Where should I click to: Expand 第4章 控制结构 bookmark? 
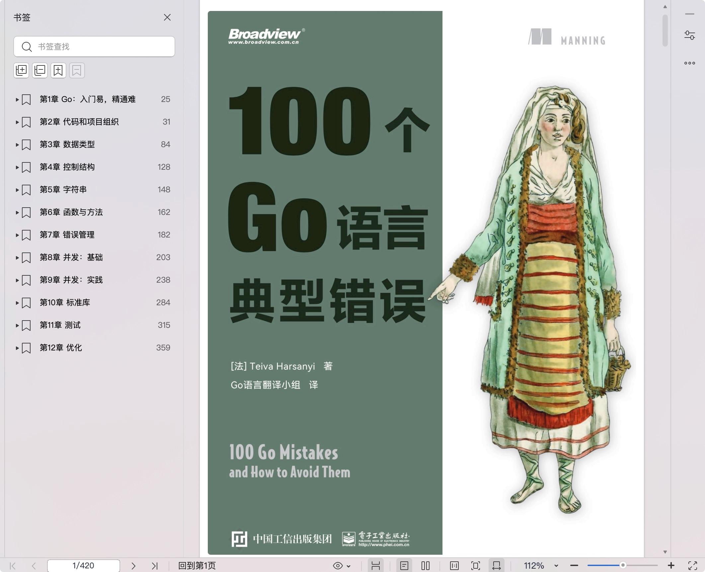(17, 167)
